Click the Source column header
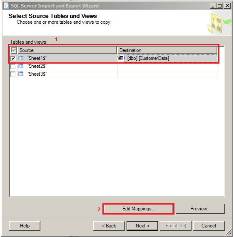Viewport: 234px width, 237px height. (x=67, y=50)
